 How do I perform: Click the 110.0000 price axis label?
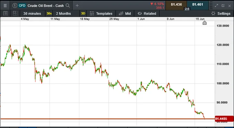(x=223, y=64)
